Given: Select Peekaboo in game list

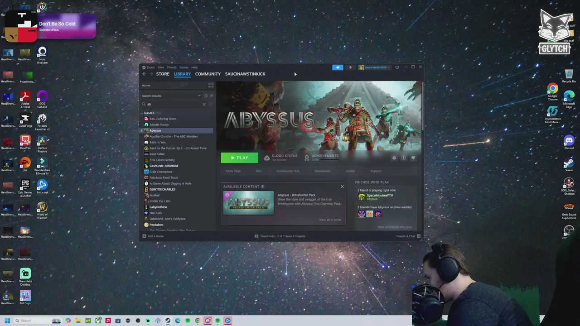Looking at the screenshot, I should [x=156, y=225].
